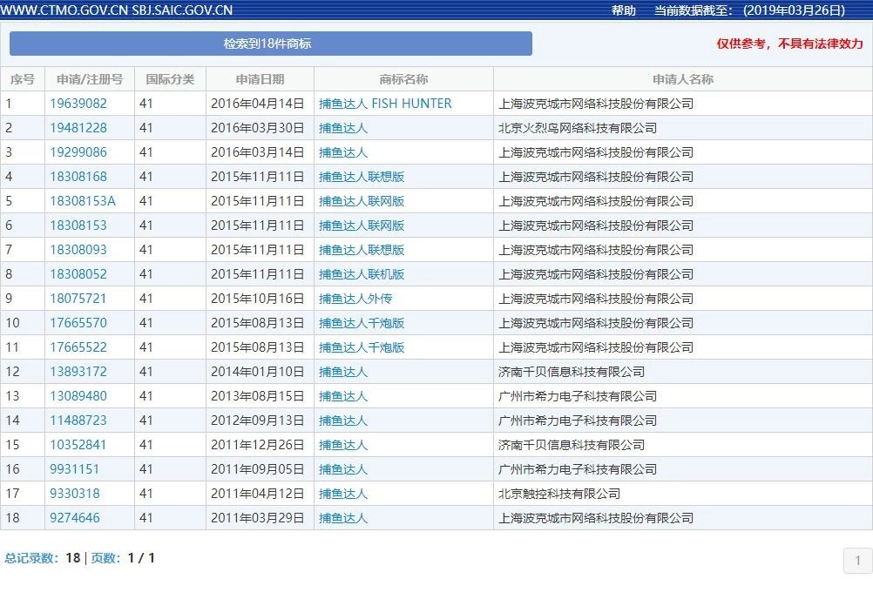Open registration number 13089480
The width and height of the screenshot is (873, 599).
[x=78, y=396]
